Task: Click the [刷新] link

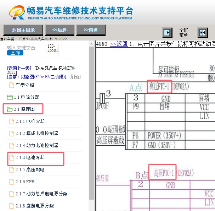Action: coord(75,77)
